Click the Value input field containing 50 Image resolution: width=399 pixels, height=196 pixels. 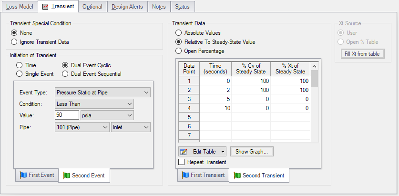click(67, 115)
